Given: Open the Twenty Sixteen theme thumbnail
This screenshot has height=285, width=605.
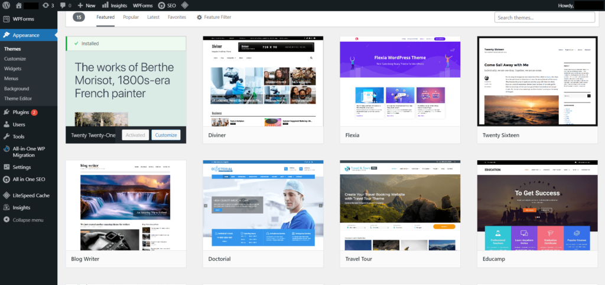Looking at the screenshot, I should pyautogui.click(x=538, y=81).
